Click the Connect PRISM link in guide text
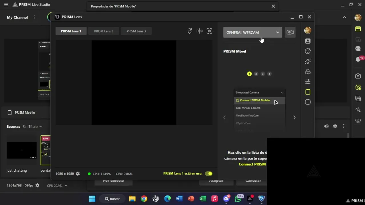The height and width of the screenshot is (205, 365). tap(252, 164)
